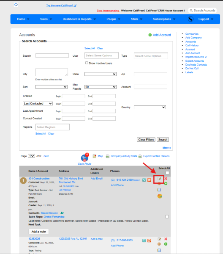Tick the Select All checkbox in table header

click(x=167, y=173)
